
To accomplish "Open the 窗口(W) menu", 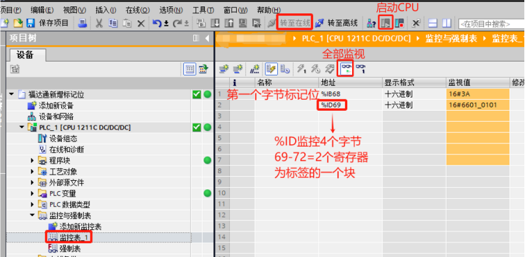I will coord(235,10).
